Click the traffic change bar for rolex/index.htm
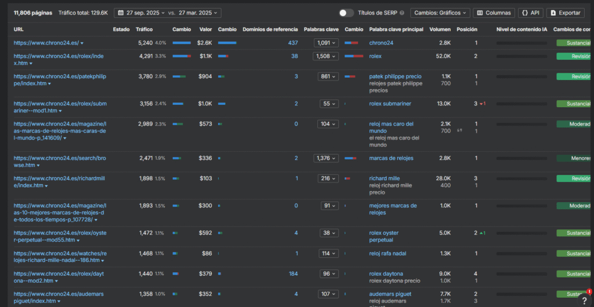Image resolution: width=594 pixels, height=307 pixels. 182,56
